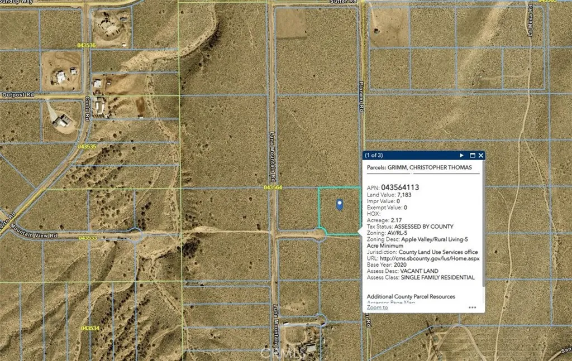Click the 043533 parcel book label
Screen dimensions: 572x361
(88, 238)
